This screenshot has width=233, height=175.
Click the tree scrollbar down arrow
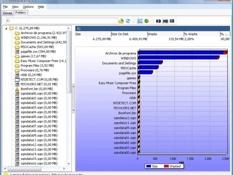point(69,164)
